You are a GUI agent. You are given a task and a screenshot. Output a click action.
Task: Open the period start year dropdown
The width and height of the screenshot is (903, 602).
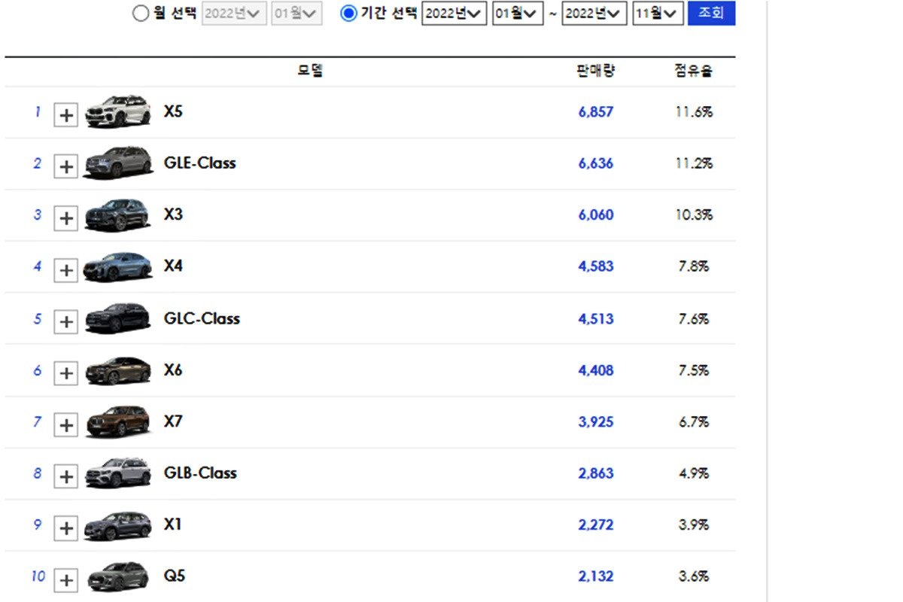[x=455, y=14]
